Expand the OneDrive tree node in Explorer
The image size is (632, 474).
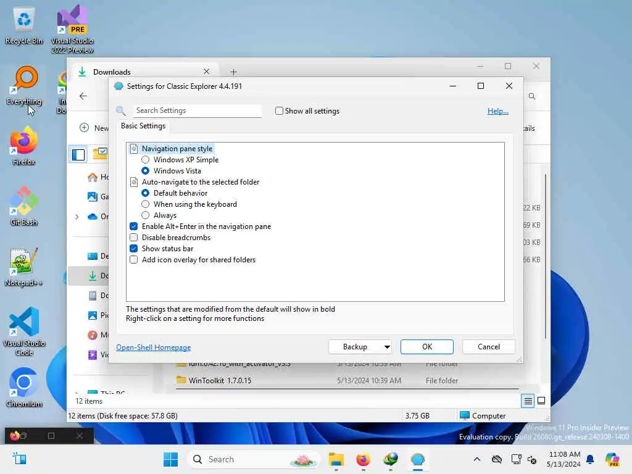tap(77, 217)
